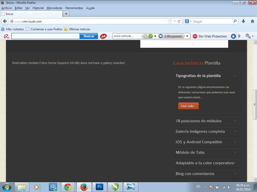The width and height of the screenshot is (257, 192).
Task: Click the green safe-site check icon
Action: (x=151, y=36)
